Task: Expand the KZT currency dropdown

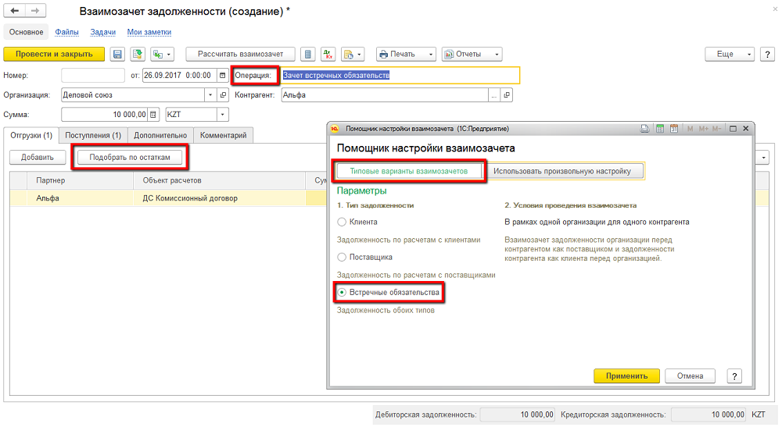Action: click(x=223, y=115)
